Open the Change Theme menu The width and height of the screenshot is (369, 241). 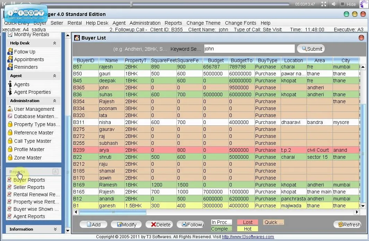pyautogui.click(x=204, y=23)
